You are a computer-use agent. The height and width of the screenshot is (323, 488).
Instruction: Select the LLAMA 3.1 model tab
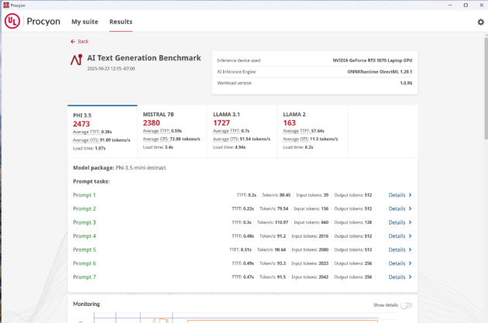(242, 128)
